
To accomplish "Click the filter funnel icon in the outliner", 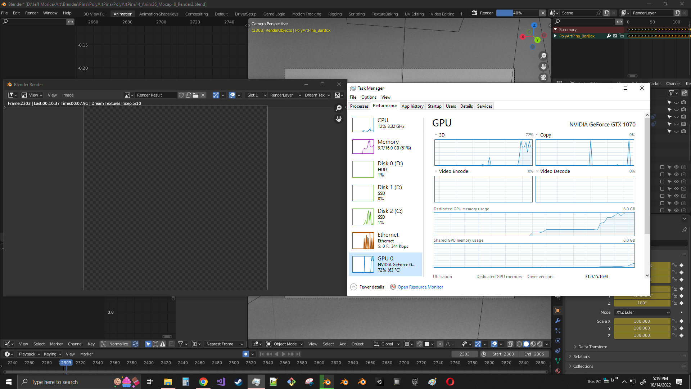I will (672, 93).
